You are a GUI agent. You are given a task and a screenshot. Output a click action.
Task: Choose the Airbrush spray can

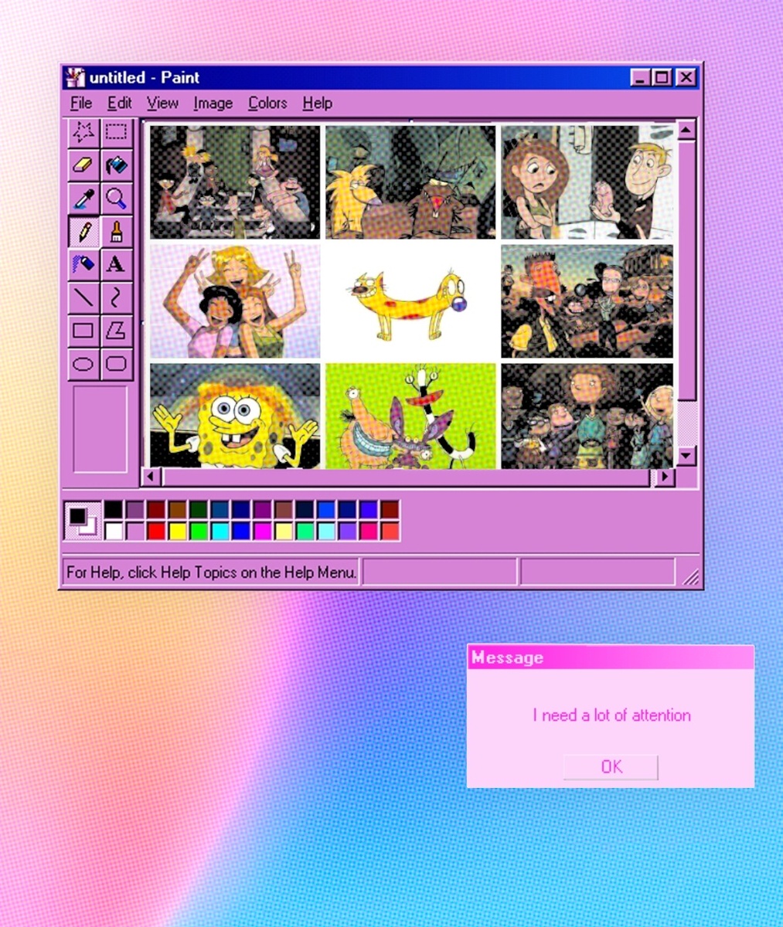pyautogui.click(x=83, y=264)
